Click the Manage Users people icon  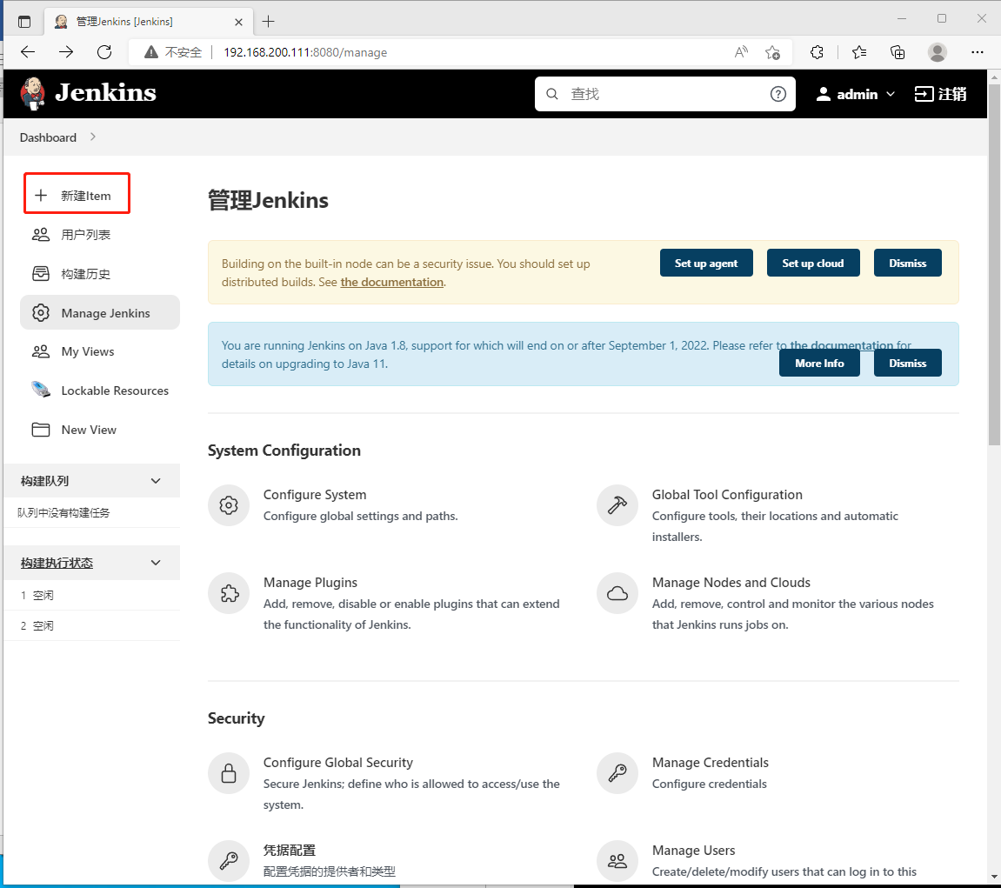617,860
